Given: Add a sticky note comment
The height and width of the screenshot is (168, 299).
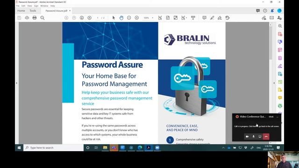Looking at the screenshot, I should click(204, 18).
